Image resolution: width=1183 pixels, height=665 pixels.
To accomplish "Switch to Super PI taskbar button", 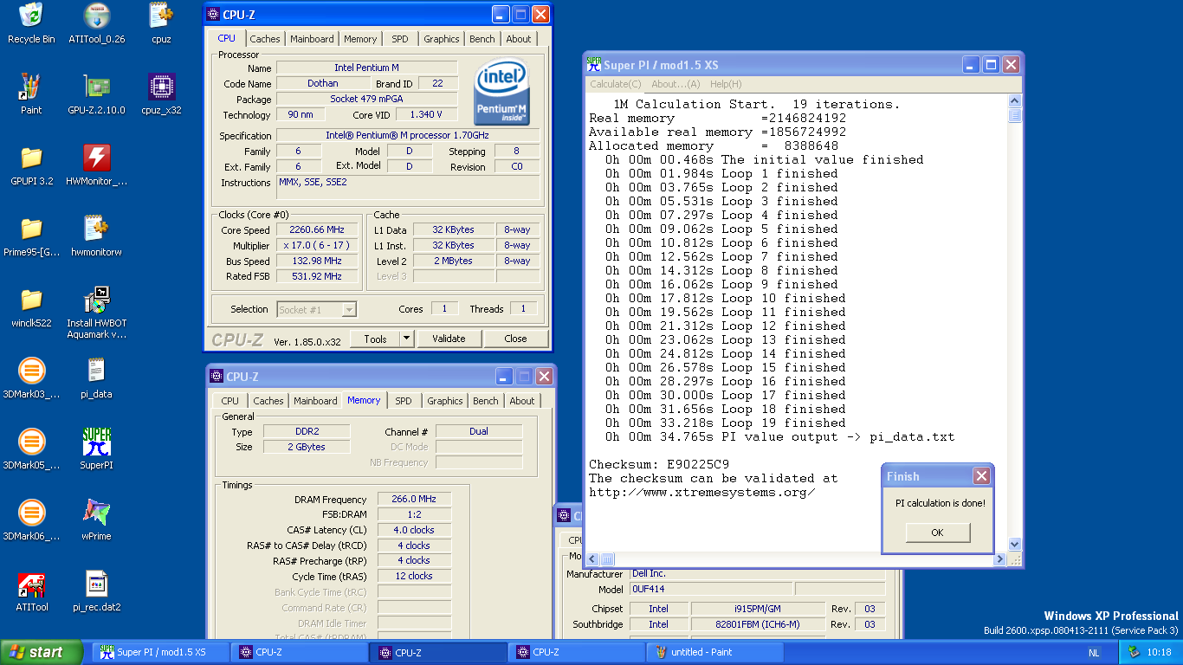I will click(161, 652).
